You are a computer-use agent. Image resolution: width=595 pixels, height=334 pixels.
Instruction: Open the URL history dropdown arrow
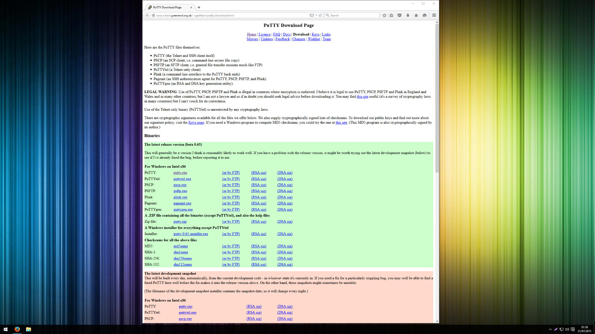click(316, 15)
